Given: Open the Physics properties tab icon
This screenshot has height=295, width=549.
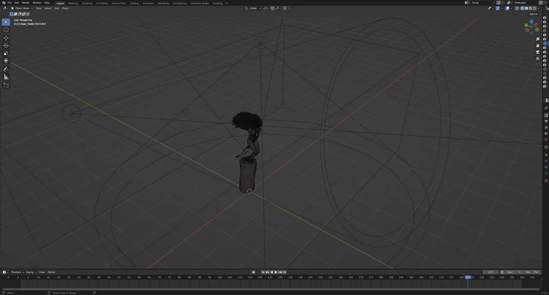Looking at the screenshot, I should point(546,161).
